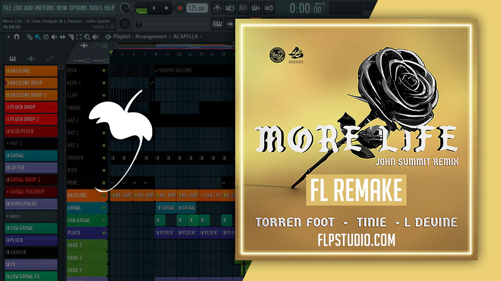Viewport: 501px width, 281px height.
Task: Select the GROWL PREDROP pattern
Action: point(31,192)
